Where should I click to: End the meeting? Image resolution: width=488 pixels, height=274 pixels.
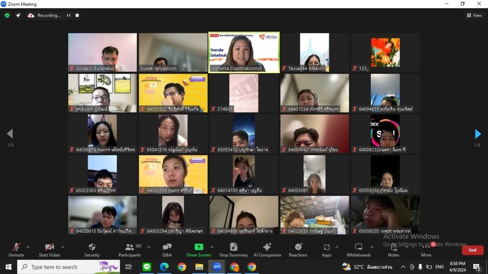(472, 250)
